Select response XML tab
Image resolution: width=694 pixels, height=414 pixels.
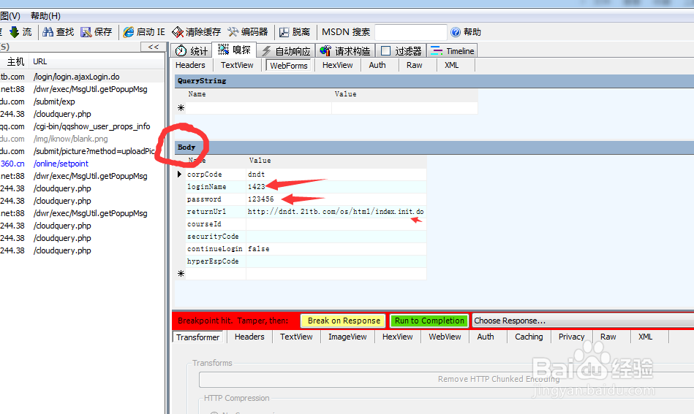[645, 337]
